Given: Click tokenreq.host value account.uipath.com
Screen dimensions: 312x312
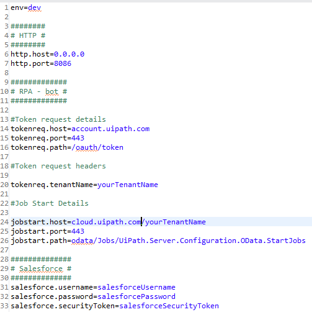Looking at the screenshot, I should [110, 129].
